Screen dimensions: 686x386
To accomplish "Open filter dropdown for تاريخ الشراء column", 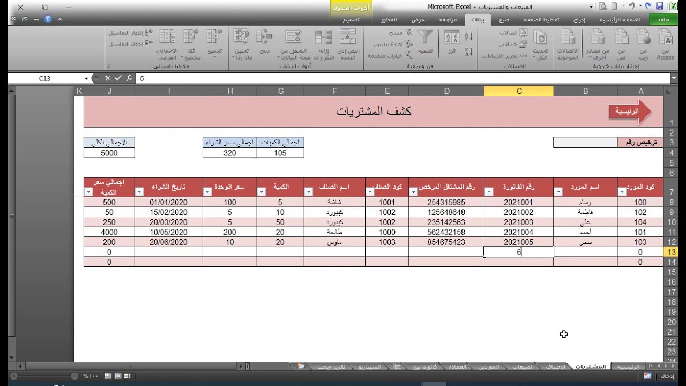I will (140, 191).
